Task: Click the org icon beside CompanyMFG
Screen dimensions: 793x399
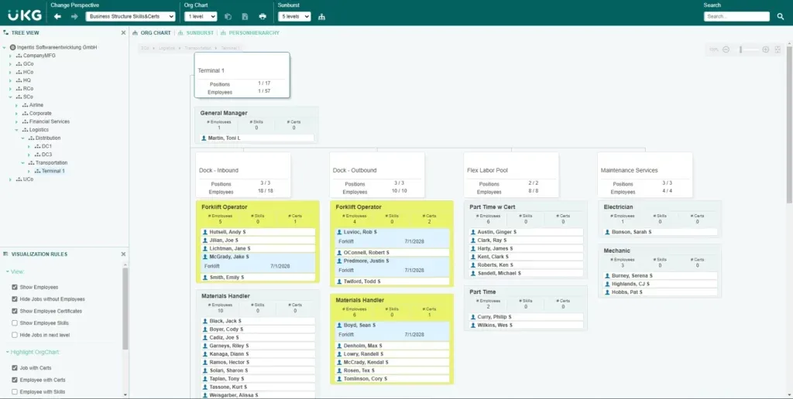Action: point(19,56)
